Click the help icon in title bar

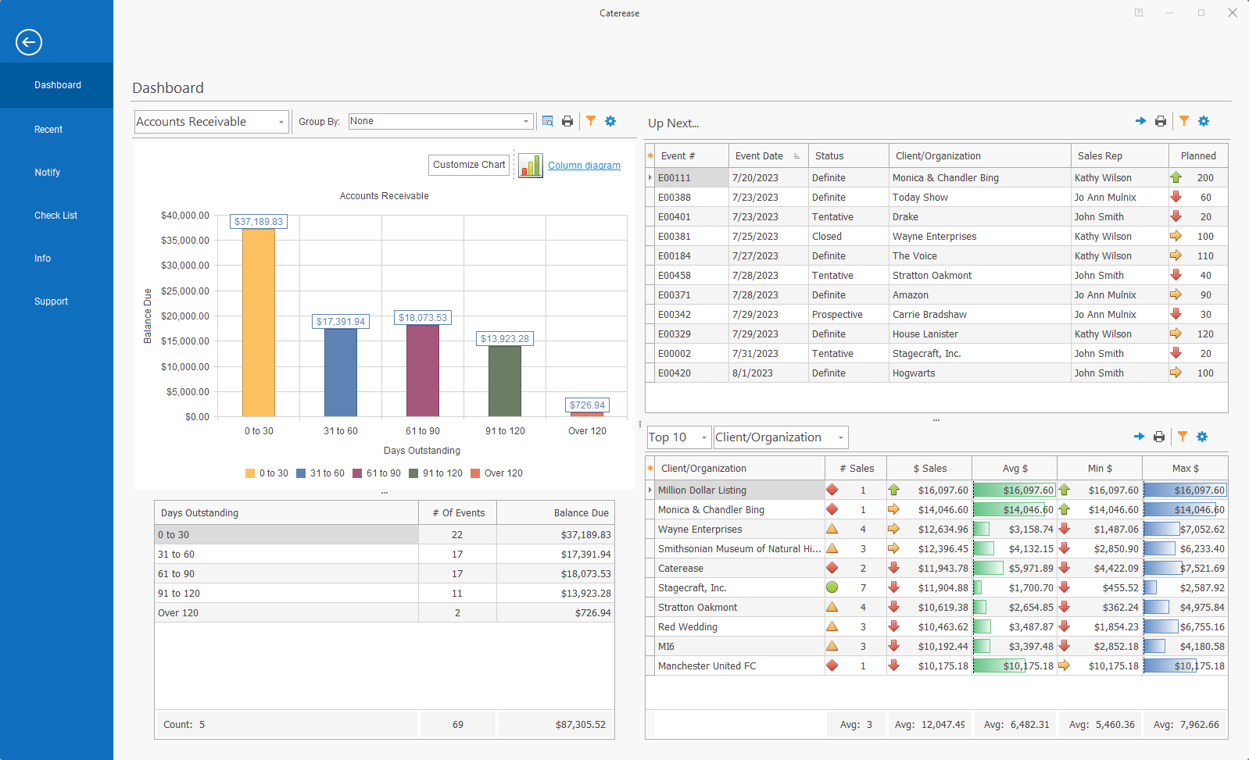tap(1139, 12)
